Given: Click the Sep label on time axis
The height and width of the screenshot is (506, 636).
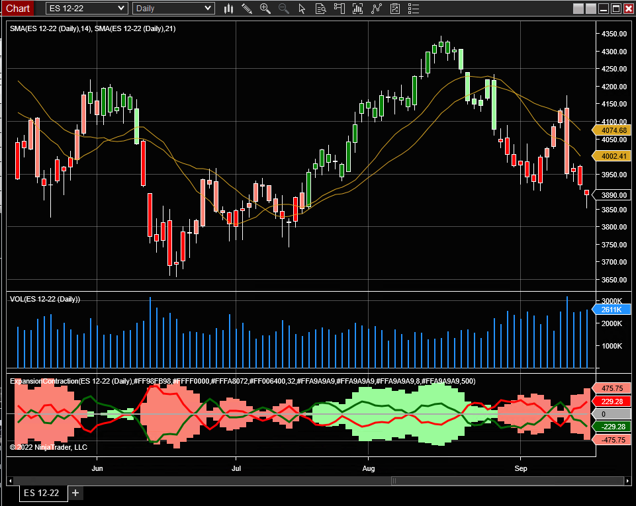Looking at the screenshot, I should 521,468.
